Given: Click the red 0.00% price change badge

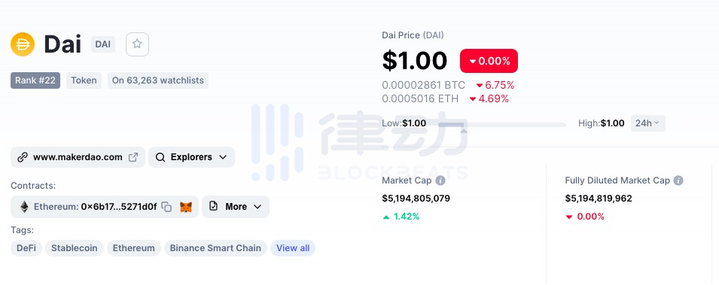Looking at the screenshot, I should tap(489, 61).
